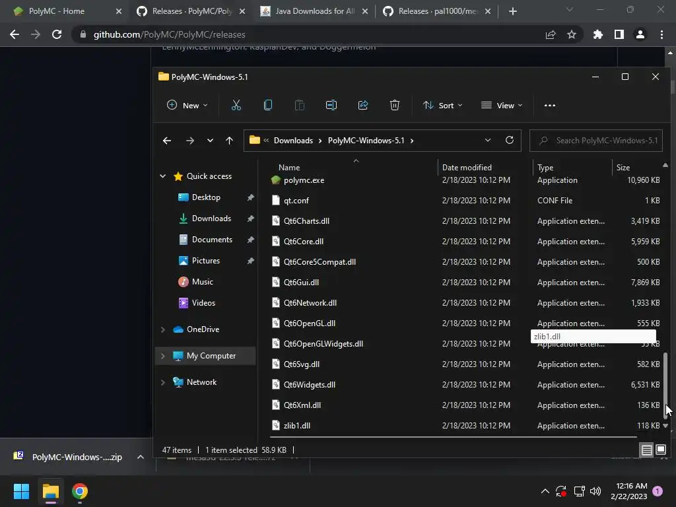Open Videos folder in sidebar
676x507 pixels.
click(x=203, y=303)
